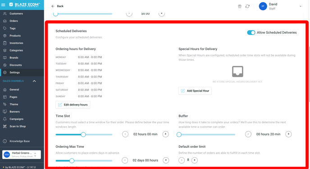Open Campaigns menu item
The width and height of the screenshot is (310, 169).
(x=16, y=119)
